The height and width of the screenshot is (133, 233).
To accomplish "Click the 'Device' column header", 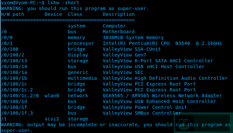I will point(53,14).
